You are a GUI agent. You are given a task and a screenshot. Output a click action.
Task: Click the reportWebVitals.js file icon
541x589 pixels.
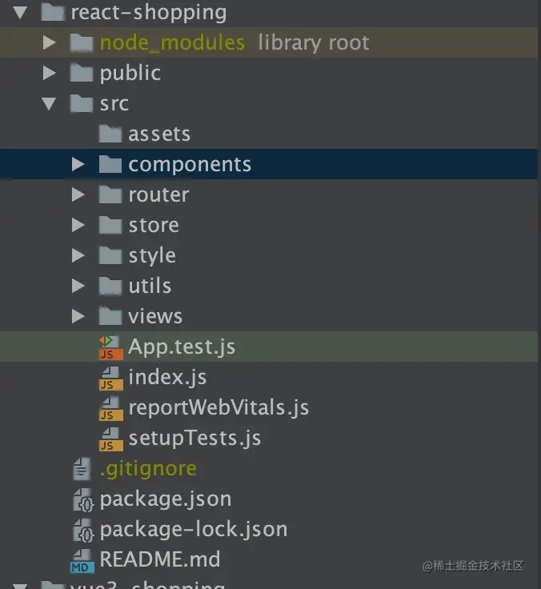click(x=110, y=407)
